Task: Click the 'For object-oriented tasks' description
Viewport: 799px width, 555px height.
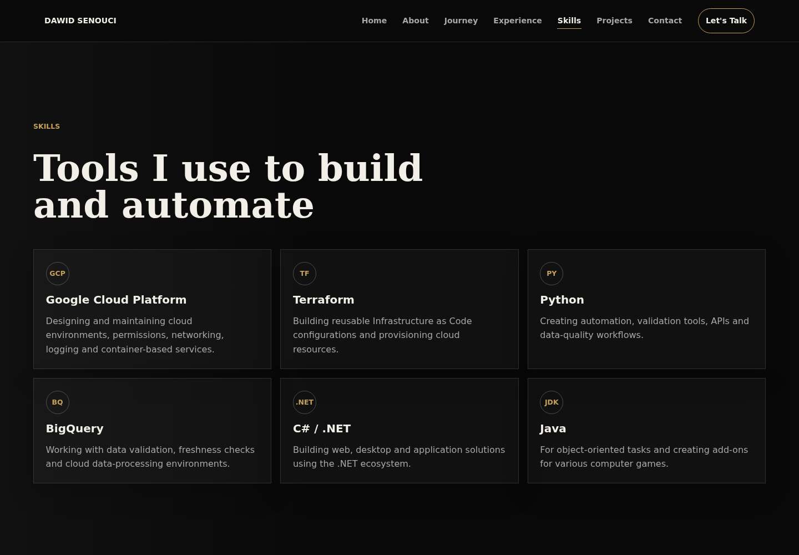Action: click(x=644, y=457)
